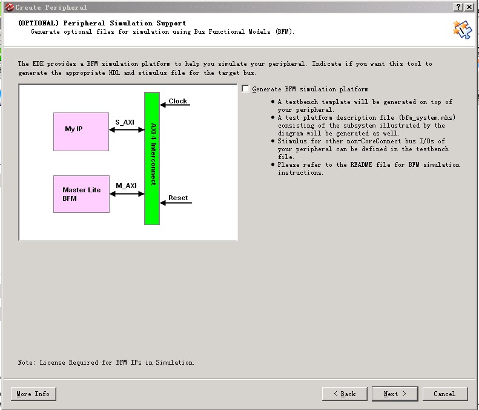The width and height of the screenshot is (479, 410).
Task: Click the bullet about README file instructions
Action: (x=369, y=169)
